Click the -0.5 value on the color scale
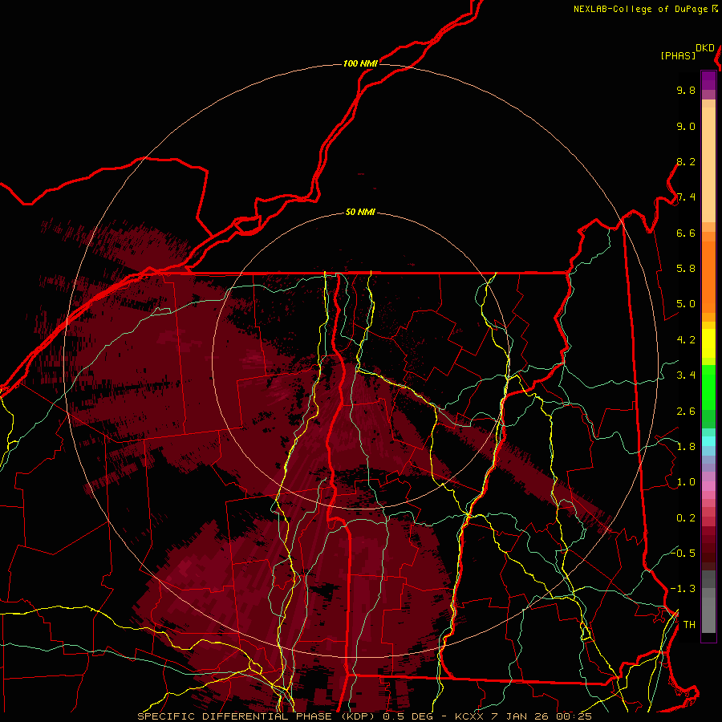722x722 pixels. click(x=683, y=553)
